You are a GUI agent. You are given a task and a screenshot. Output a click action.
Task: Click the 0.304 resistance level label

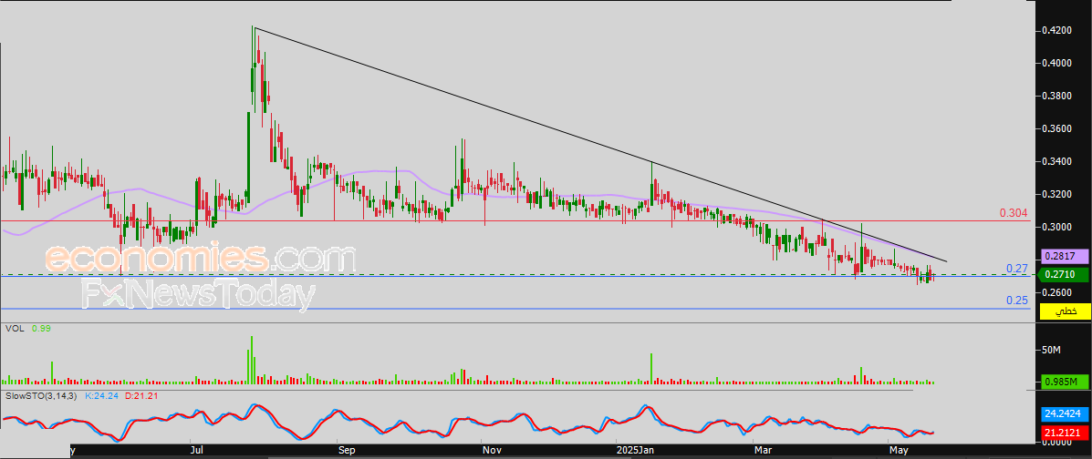coord(1014,213)
